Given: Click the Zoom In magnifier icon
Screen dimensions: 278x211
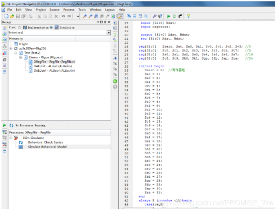Looking at the screenshot, I should pyautogui.click(x=85, y=16).
